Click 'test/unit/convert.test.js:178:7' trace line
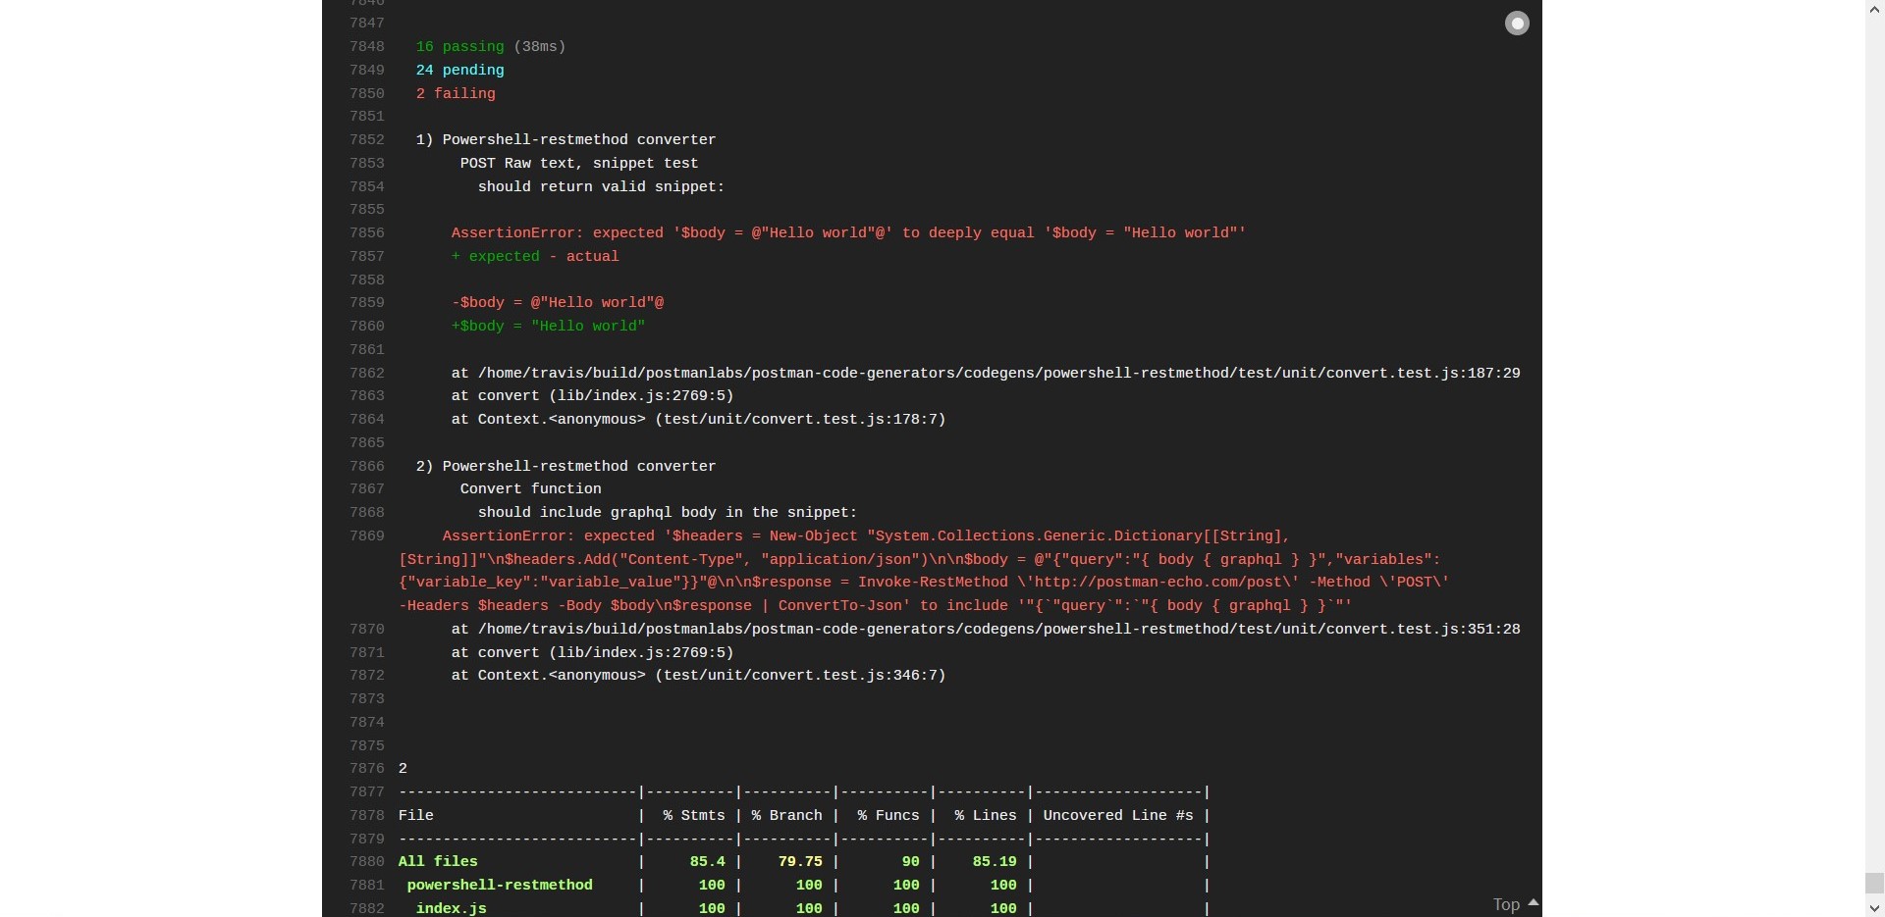 [x=698, y=420]
